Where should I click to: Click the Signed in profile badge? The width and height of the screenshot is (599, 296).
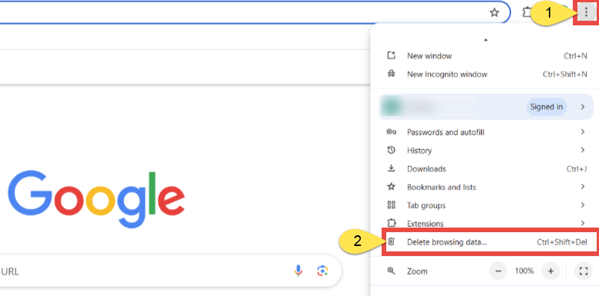547,107
